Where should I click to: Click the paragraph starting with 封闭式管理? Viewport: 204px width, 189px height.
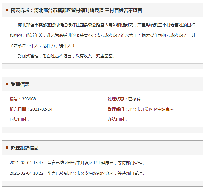coord(66,56)
